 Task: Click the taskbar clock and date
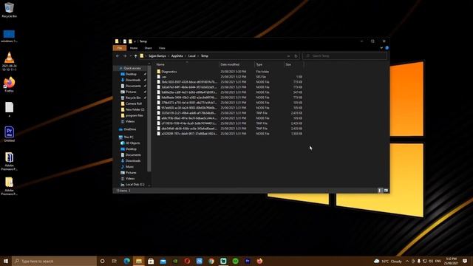[x=452, y=261]
